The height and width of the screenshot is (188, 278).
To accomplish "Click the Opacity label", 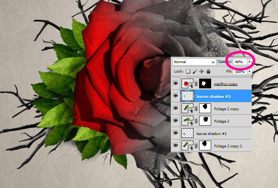I will (225, 62).
